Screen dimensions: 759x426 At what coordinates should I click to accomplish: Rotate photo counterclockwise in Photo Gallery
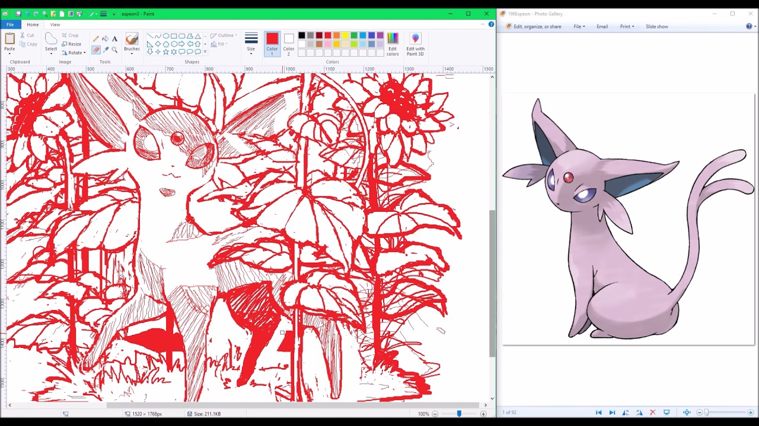click(626, 412)
